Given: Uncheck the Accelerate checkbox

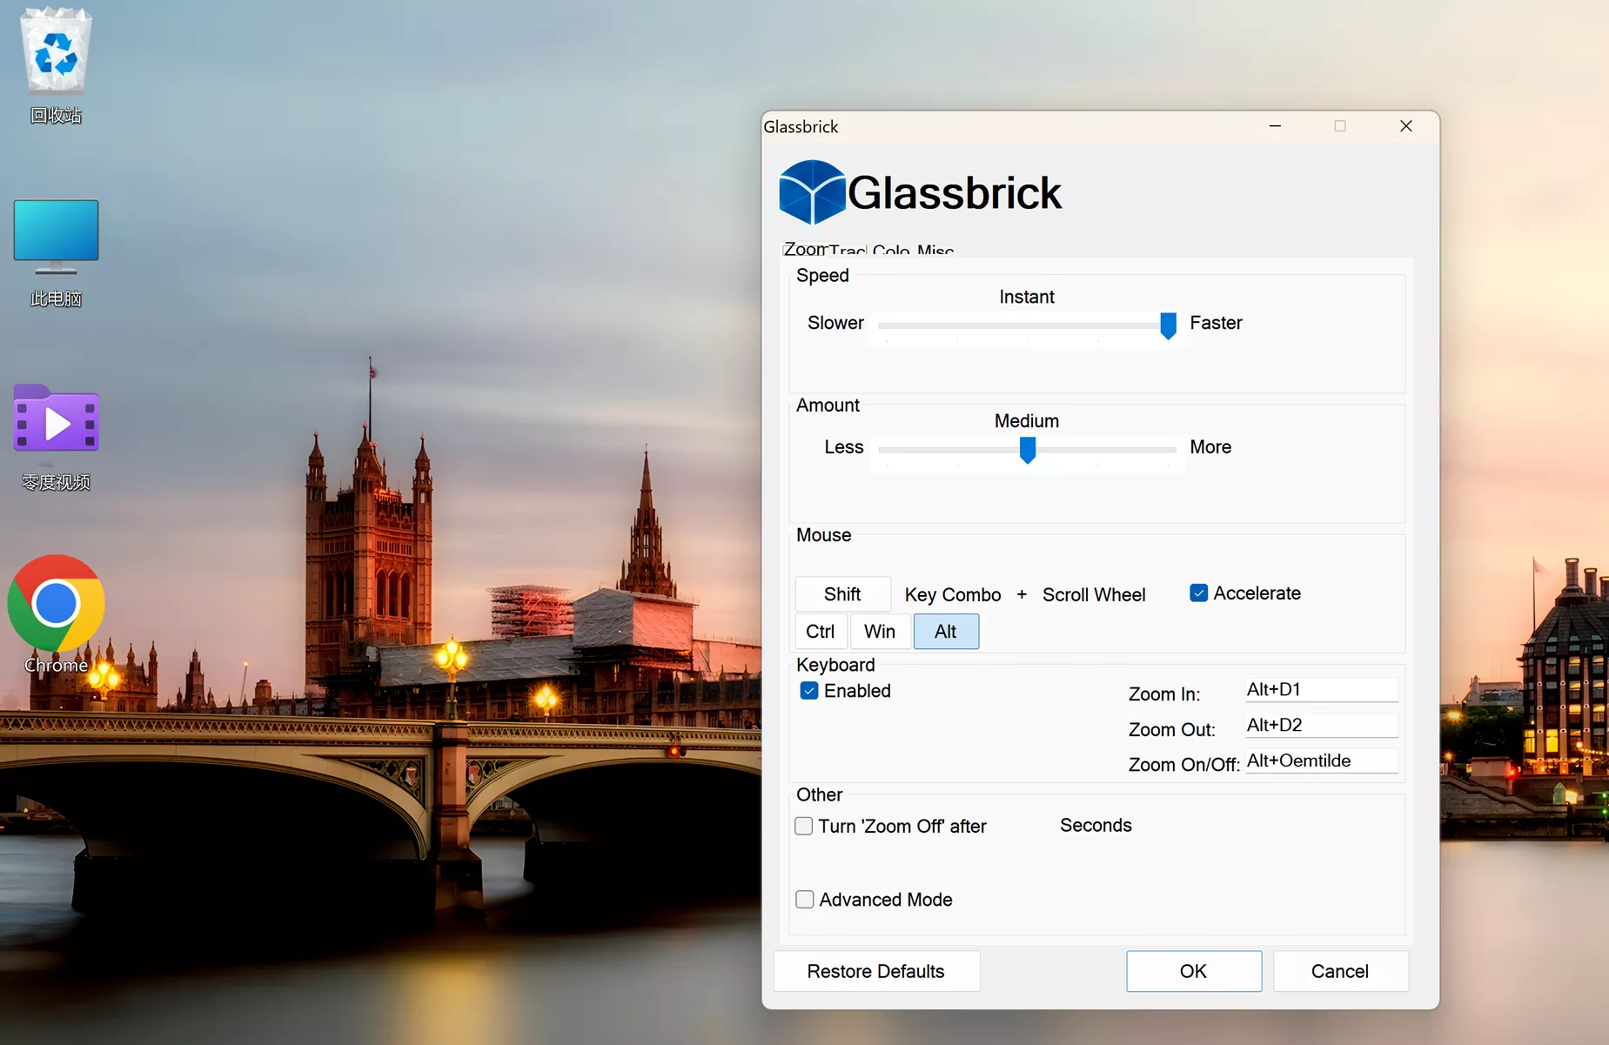Looking at the screenshot, I should 1198,593.
